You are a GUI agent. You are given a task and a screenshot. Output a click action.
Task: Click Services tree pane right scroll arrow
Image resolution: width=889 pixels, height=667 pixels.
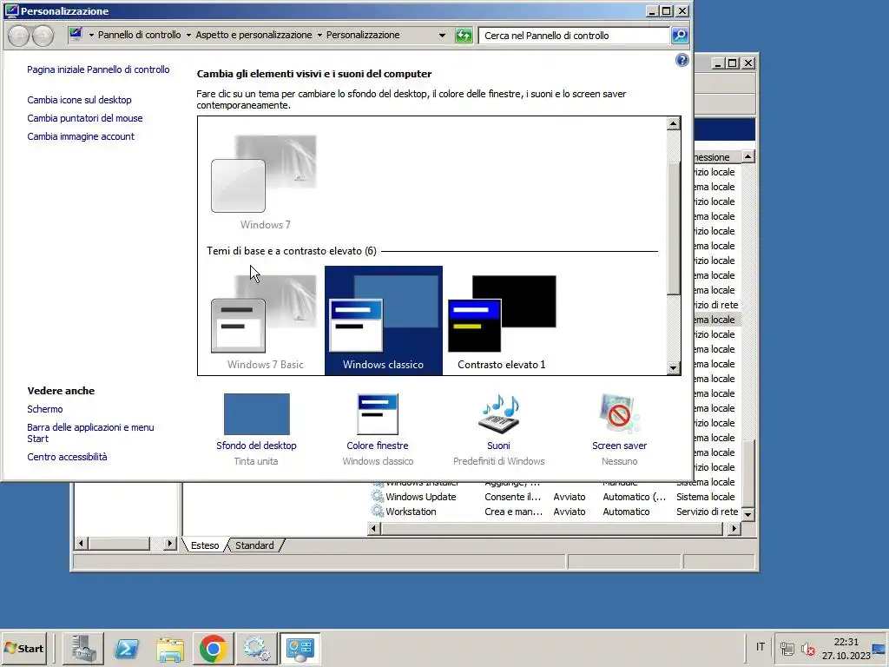point(169,544)
